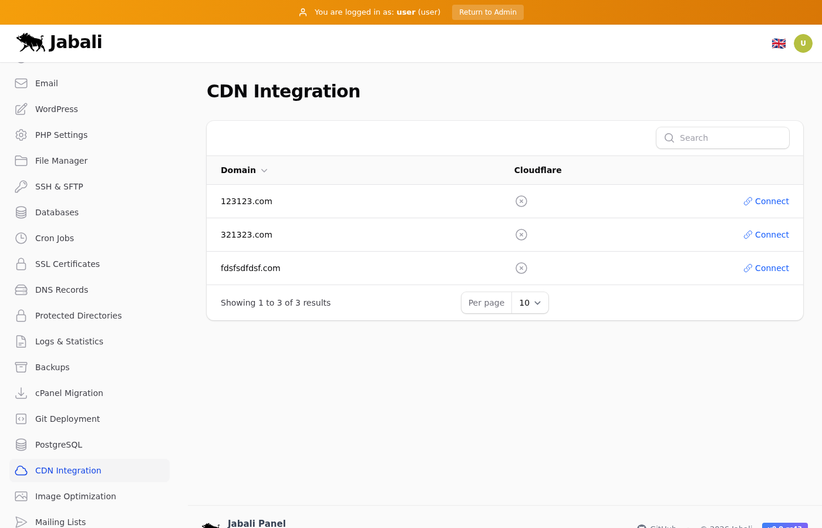Image resolution: width=822 pixels, height=528 pixels.
Task: Click the Cron Jobs clock icon
Action: (21, 238)
